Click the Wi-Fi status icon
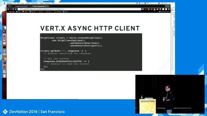Viewport: 207px width, 116px height. coord(148,3)
